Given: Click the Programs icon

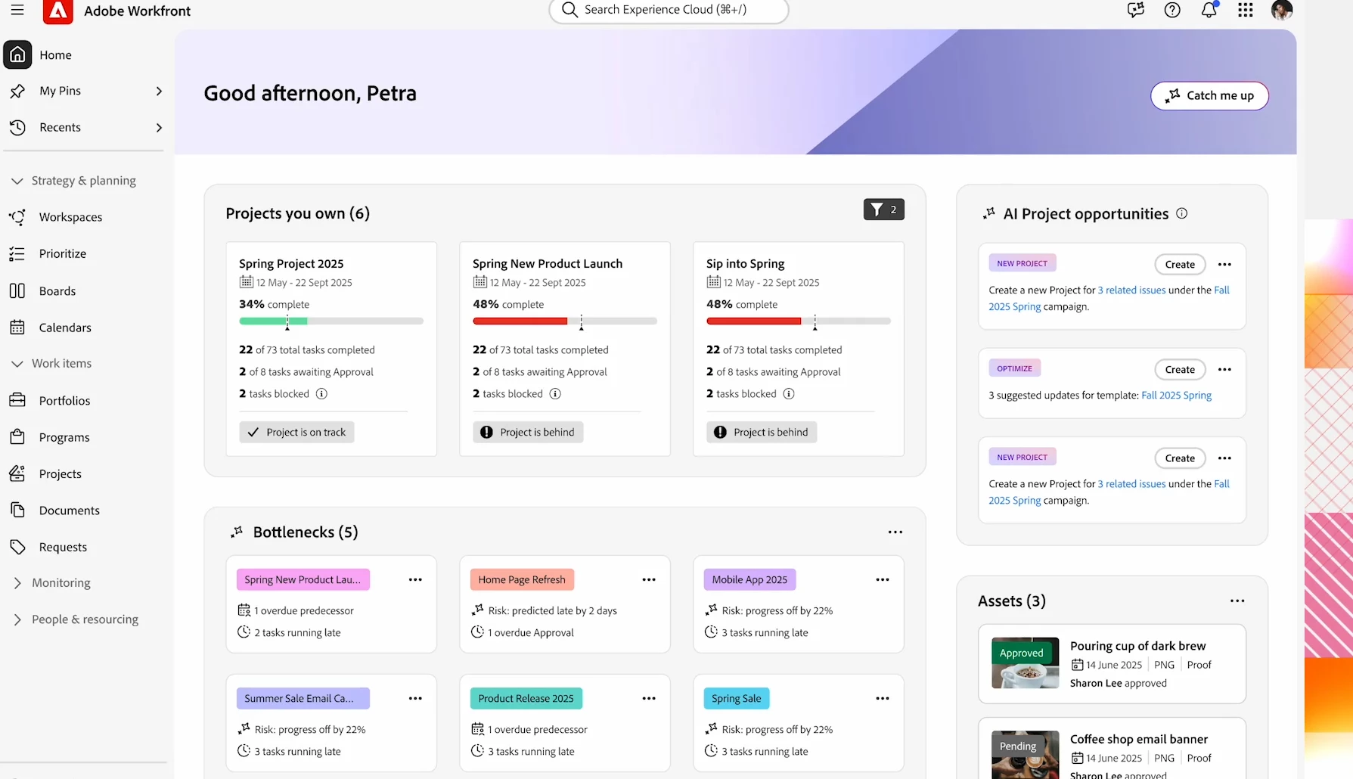Looking at the screenshot, I should [x=17, y=437].
